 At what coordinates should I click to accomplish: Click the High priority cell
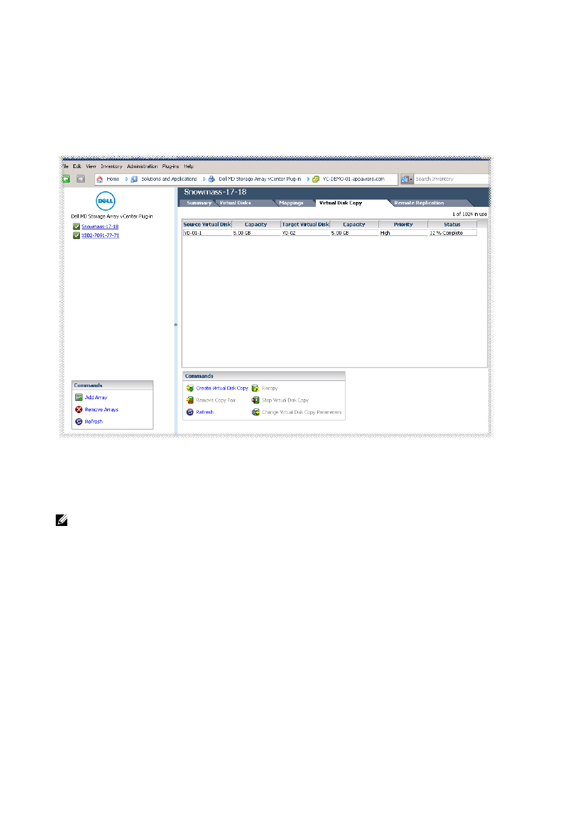(x=404, y=233)
